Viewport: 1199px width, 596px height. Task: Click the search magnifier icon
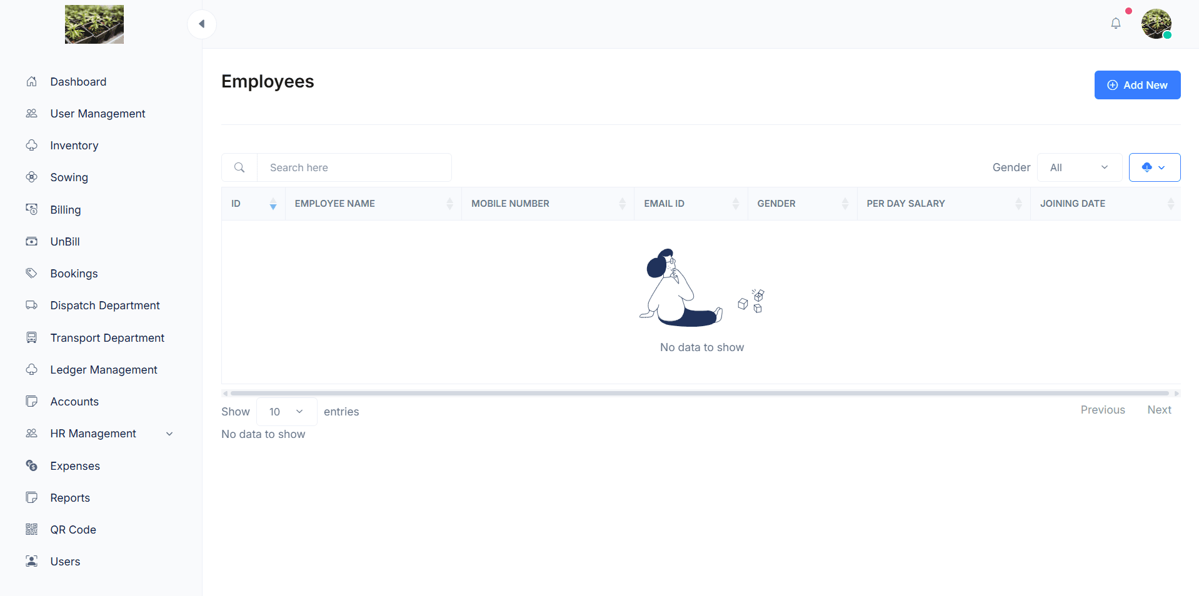click(239, 167)
